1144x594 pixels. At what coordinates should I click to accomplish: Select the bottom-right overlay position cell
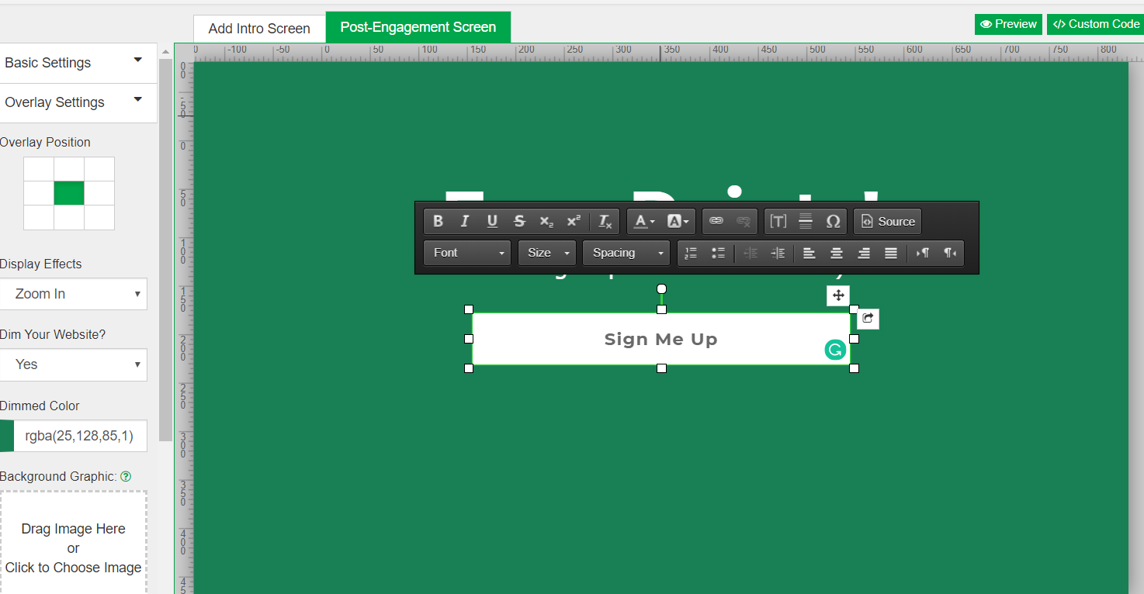(x=99, y=217)
